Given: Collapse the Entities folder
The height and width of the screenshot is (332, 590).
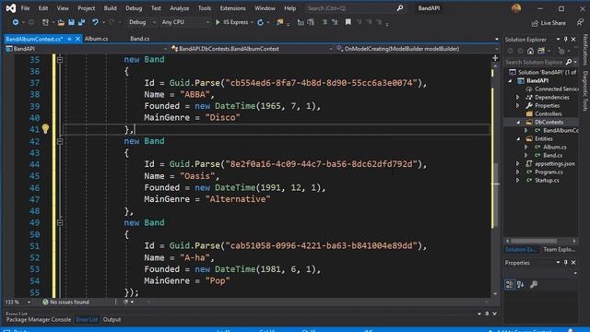Looking at the screenshot, I should click(x=518, y=138).
